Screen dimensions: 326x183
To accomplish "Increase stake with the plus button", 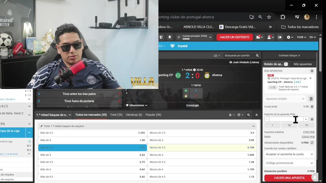I will 306,119.
